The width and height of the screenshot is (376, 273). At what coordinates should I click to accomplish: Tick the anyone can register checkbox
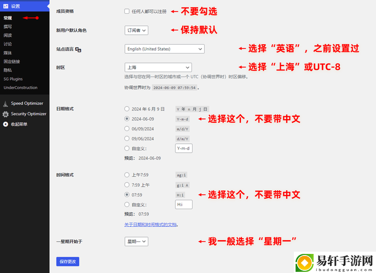(x=127, y=11)
